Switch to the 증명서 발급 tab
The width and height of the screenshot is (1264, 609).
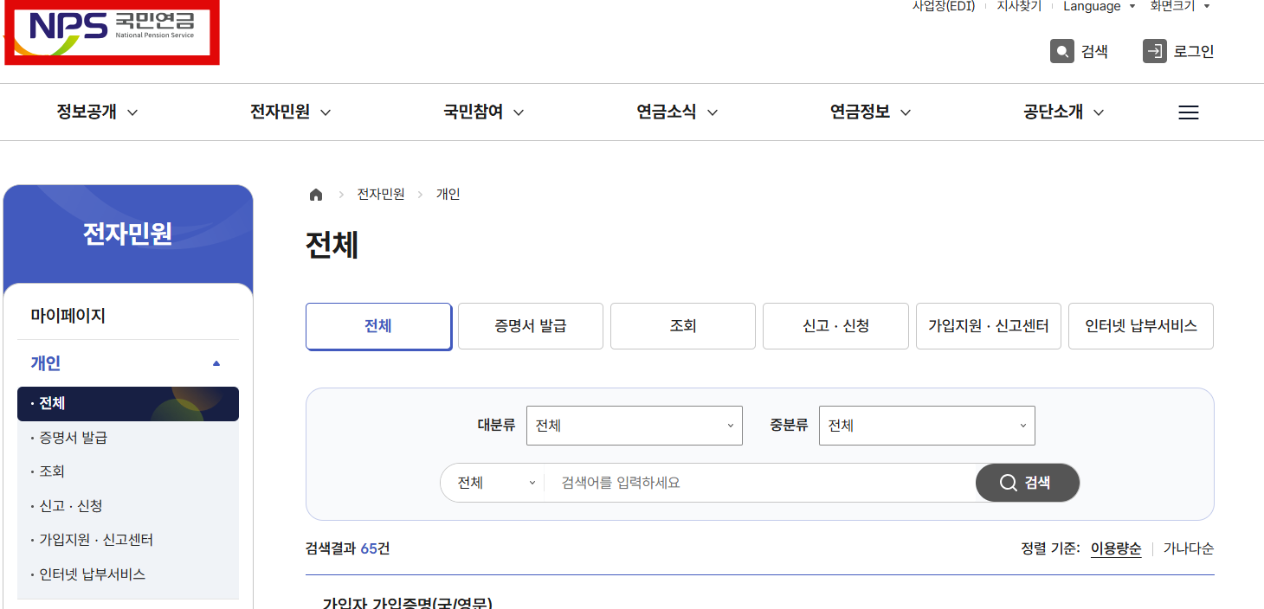tap(530, 326)
